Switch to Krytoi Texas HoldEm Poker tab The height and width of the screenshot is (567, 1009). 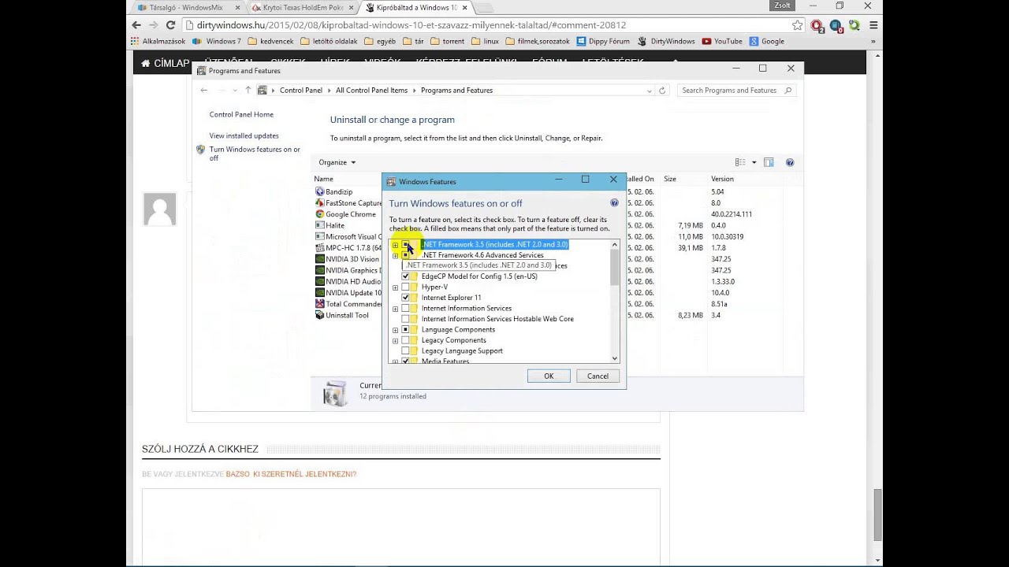[303, 7]
